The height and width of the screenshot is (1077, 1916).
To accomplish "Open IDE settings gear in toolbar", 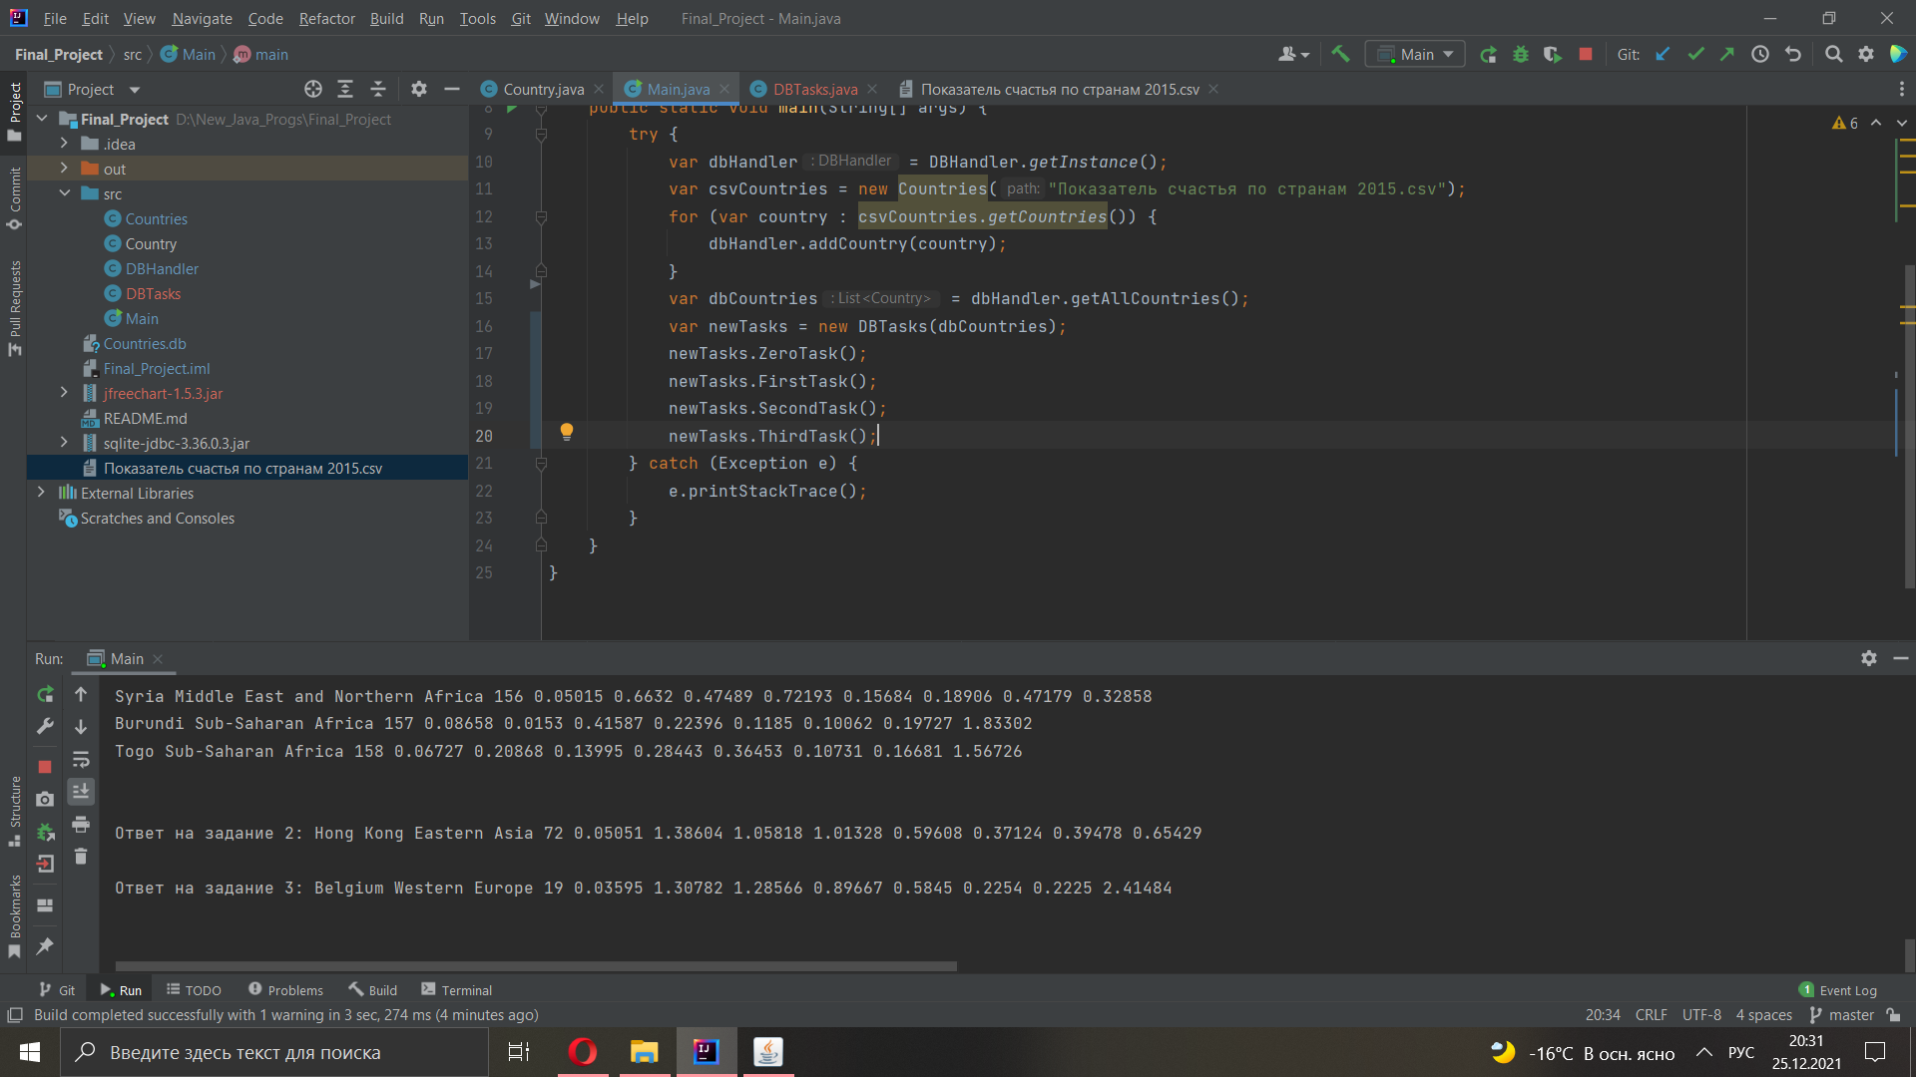I will pos(1866,55).
